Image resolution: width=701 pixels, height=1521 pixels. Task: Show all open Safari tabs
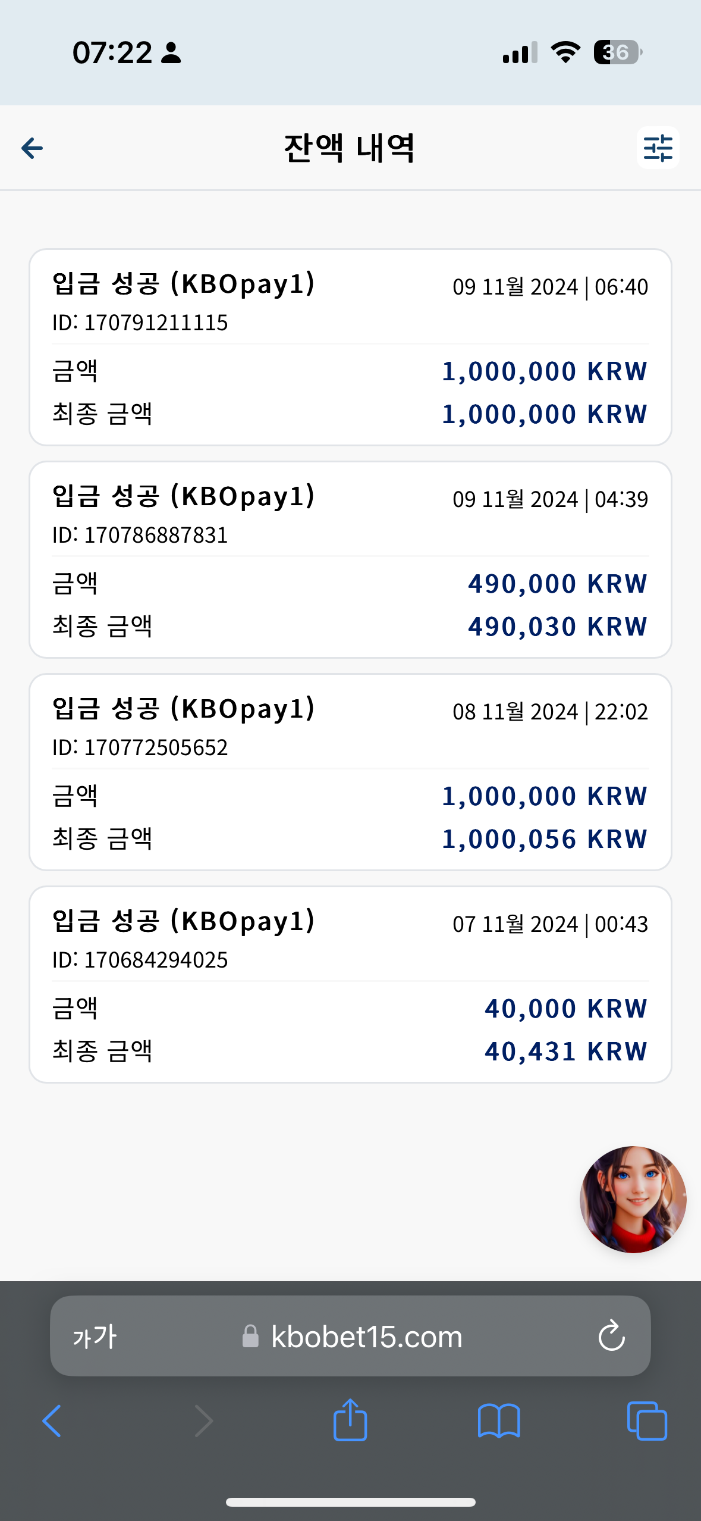pyautogui.click(x=647, y=1420)
